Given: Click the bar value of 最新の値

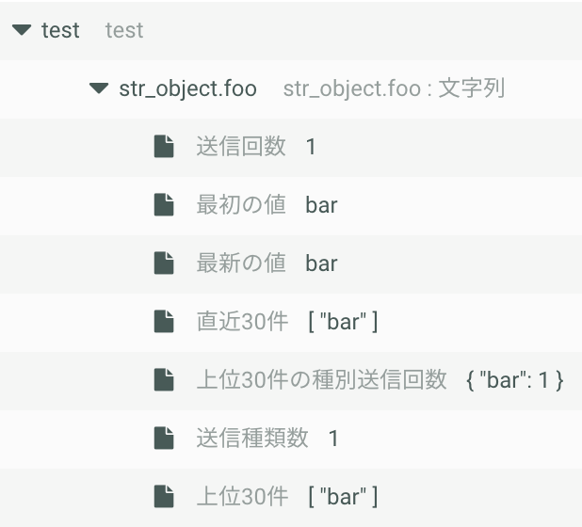Looking at the screenshot, I should tap(321, 263).
